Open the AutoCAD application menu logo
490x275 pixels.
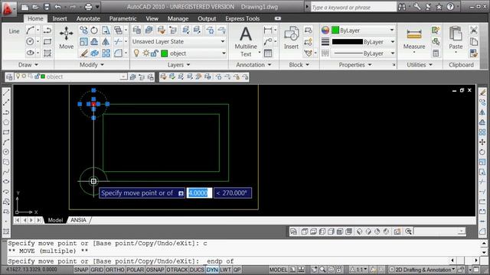8,8
